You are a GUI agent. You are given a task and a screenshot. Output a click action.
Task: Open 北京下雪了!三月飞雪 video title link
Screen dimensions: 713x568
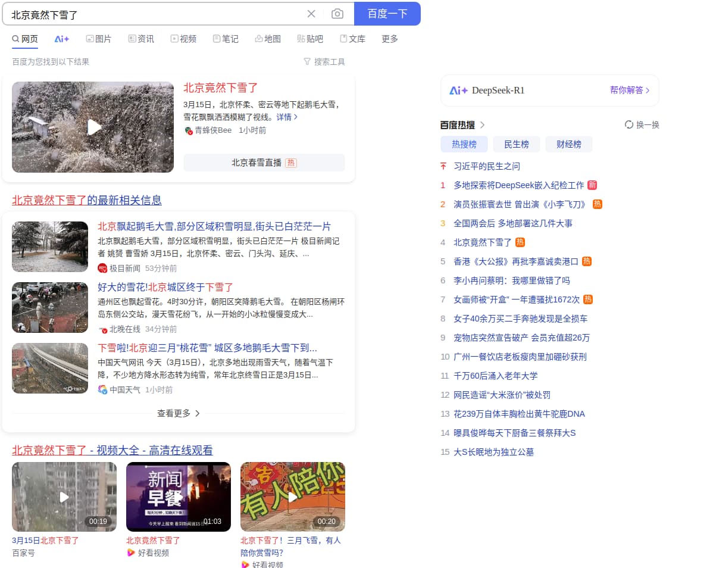[290, 546]
